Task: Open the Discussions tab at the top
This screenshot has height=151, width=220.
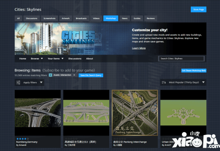Action: (x=32, y=18)
